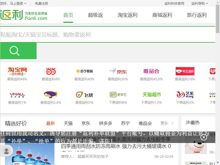Screen dimensions: 220x165
Task: Click the 最高返利48% text under Taobao
Action: pyautogui.click(x=17, y=79)
